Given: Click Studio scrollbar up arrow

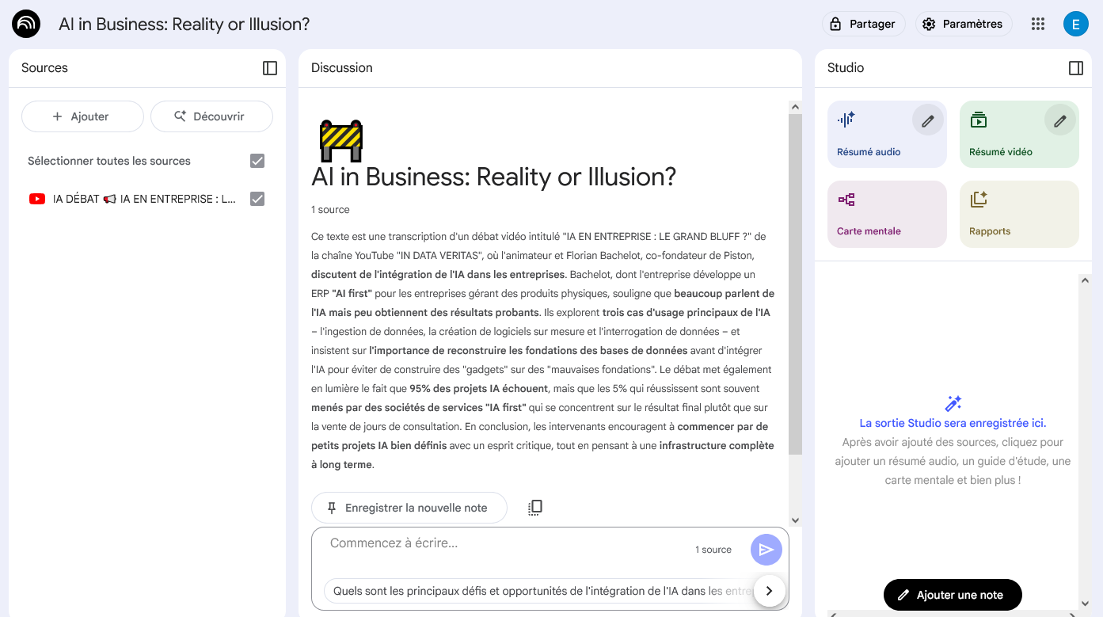Looking at the screenshot, I should tap(1085, 280).
